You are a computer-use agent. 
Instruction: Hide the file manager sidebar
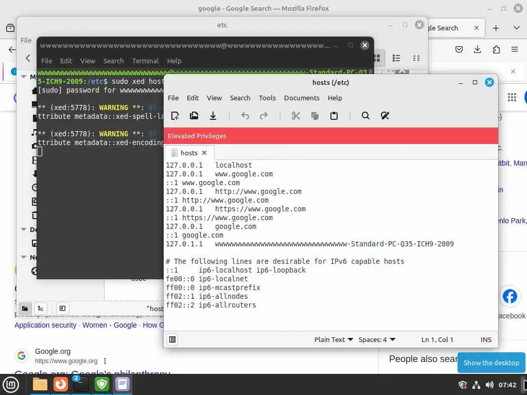(62, 309)
